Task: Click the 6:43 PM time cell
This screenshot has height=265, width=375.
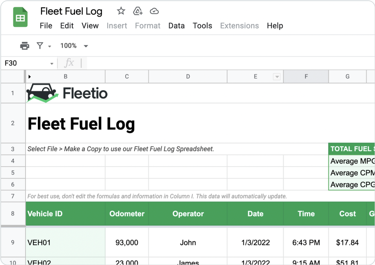Action: pyautogui.click(x=306, y=242)
